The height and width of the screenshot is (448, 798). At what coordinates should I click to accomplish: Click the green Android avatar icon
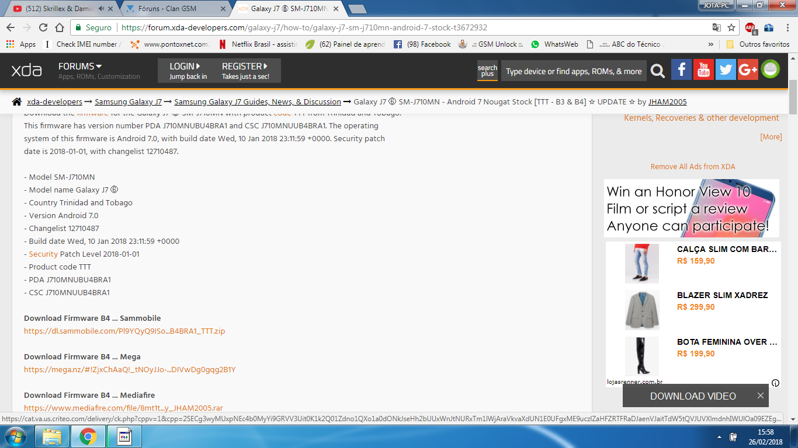pos(770,70)
